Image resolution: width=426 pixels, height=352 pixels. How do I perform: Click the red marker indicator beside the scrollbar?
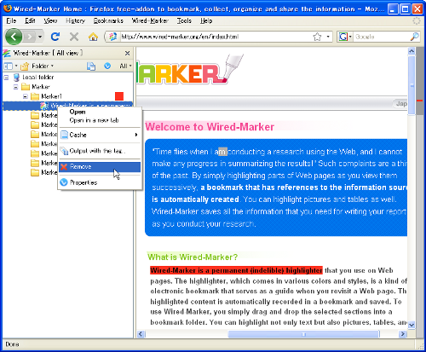(420, 101)
